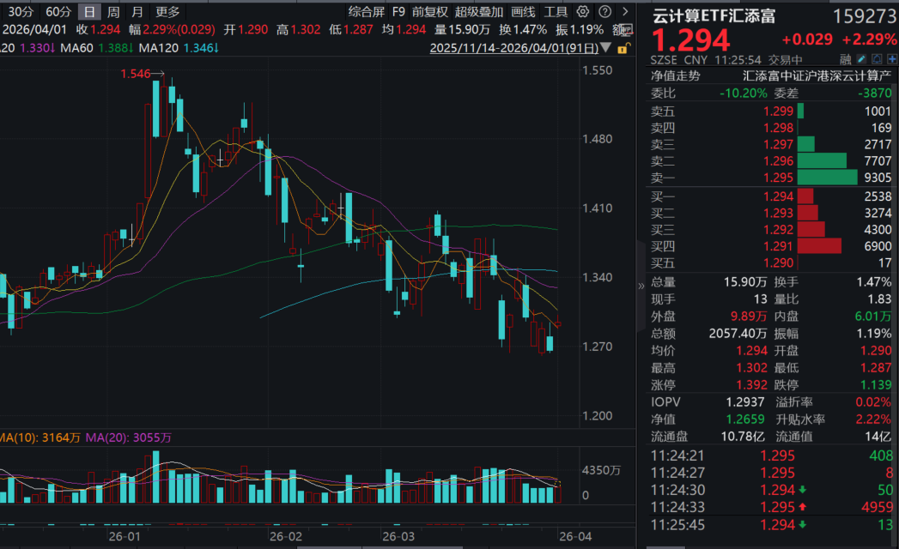Click the 融 margin trading icon

coord(847,58)
